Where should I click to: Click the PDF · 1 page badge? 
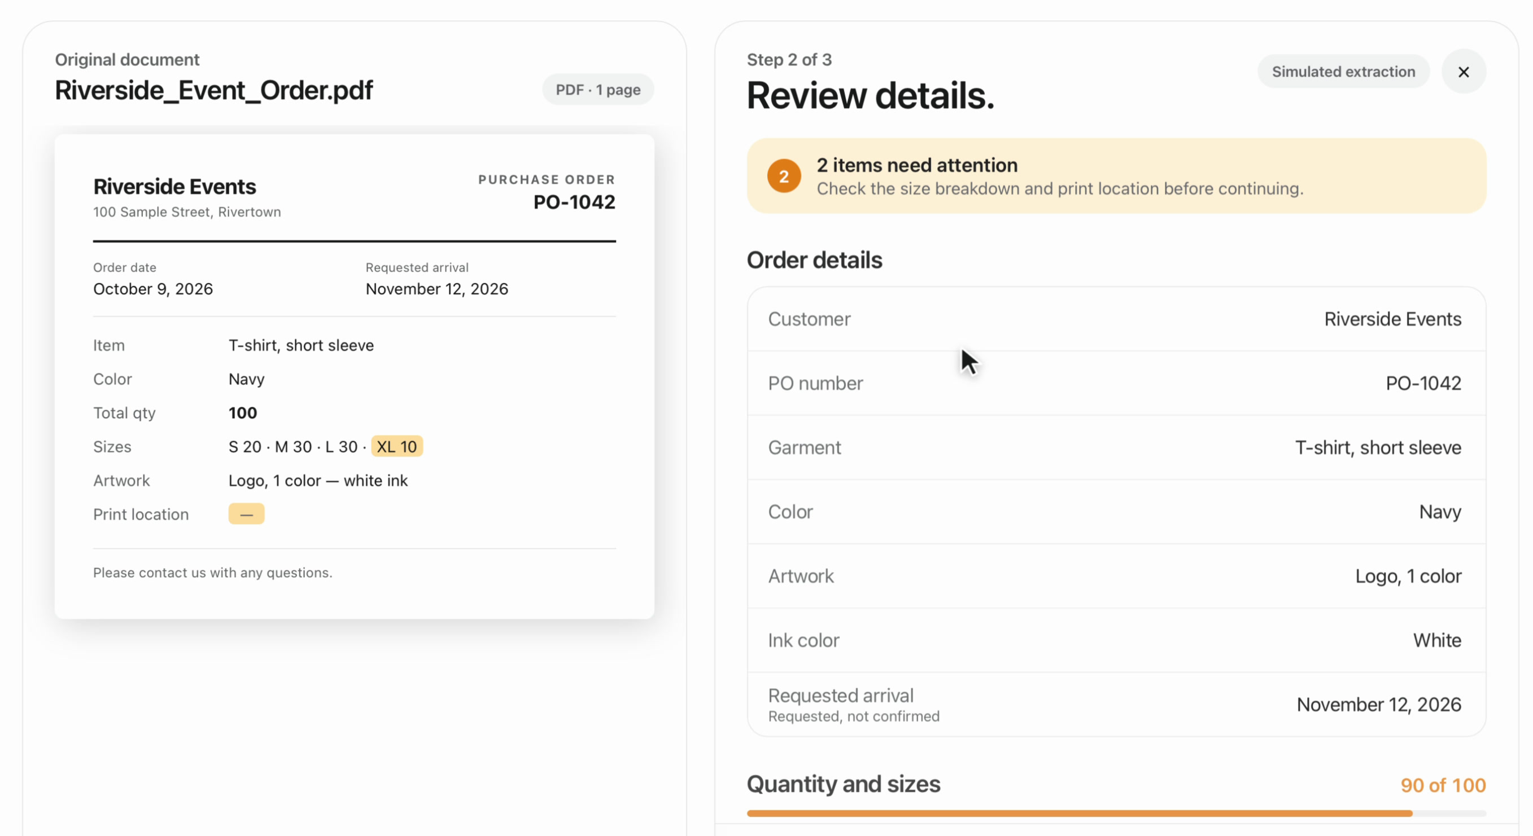coord(597,90)
